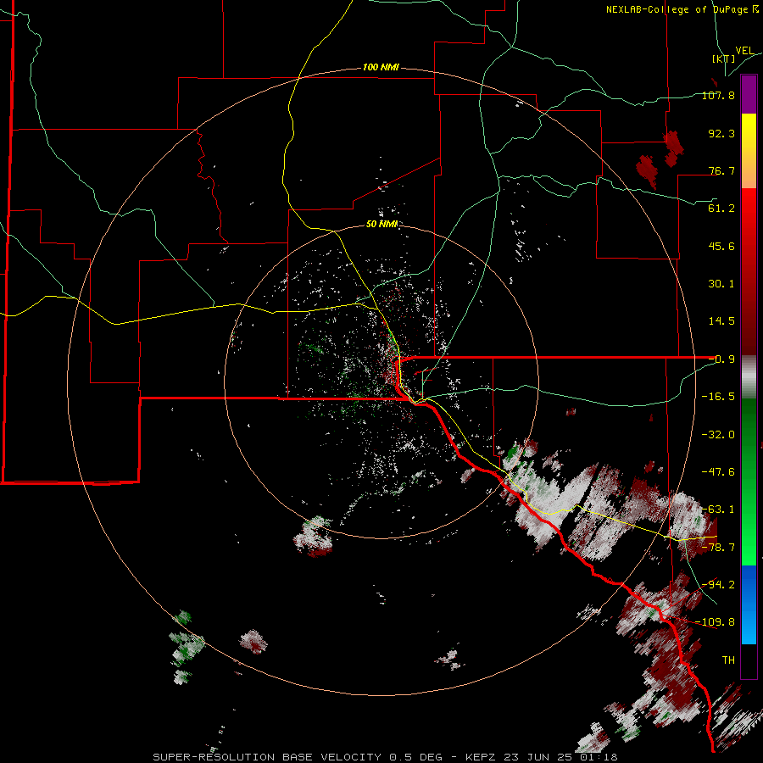
Task: Click the TH label on the legend
Action: (728, 660)
